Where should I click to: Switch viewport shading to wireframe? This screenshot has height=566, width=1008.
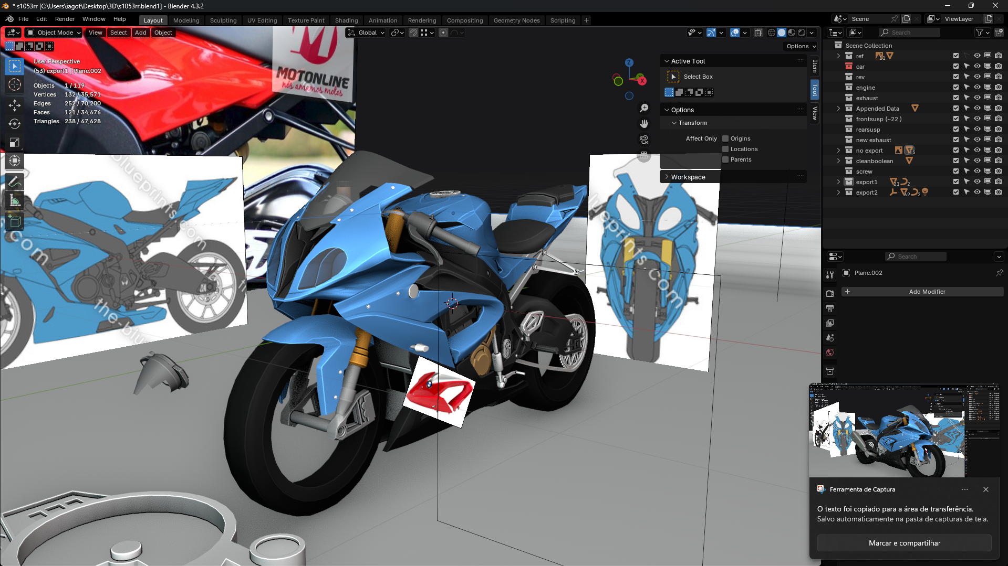pyautogui.click(x=772, y=33)
